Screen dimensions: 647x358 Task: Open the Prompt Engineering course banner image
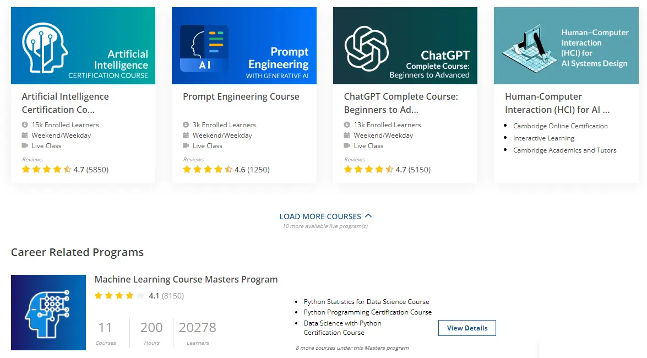(x=244, y=45)
